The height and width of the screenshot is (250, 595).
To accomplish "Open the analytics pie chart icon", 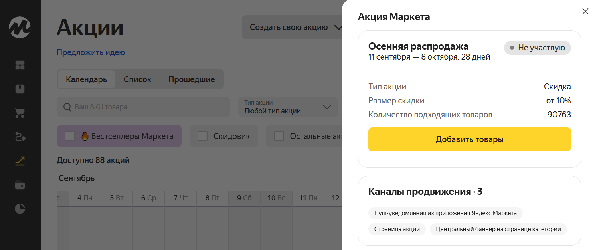I will tap(20, 209).
